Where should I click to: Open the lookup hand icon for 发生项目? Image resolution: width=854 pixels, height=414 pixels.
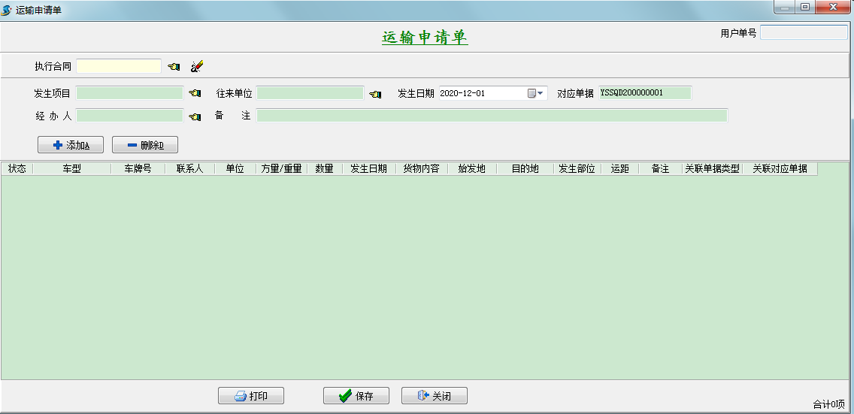pos(195,94)
